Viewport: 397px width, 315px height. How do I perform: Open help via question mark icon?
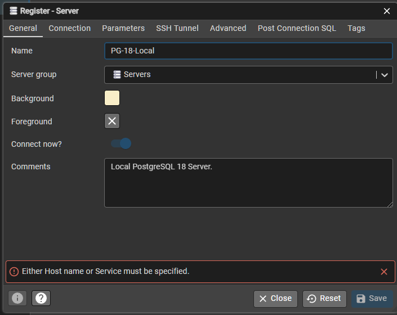click(41, 298)
